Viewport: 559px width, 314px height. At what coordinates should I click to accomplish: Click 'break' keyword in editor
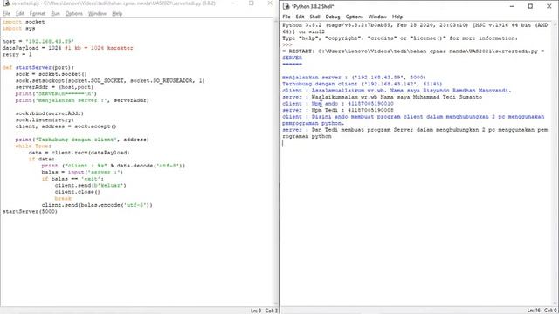(63, 198)
